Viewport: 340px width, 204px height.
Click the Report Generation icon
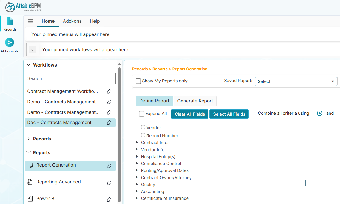pos(31,165)
